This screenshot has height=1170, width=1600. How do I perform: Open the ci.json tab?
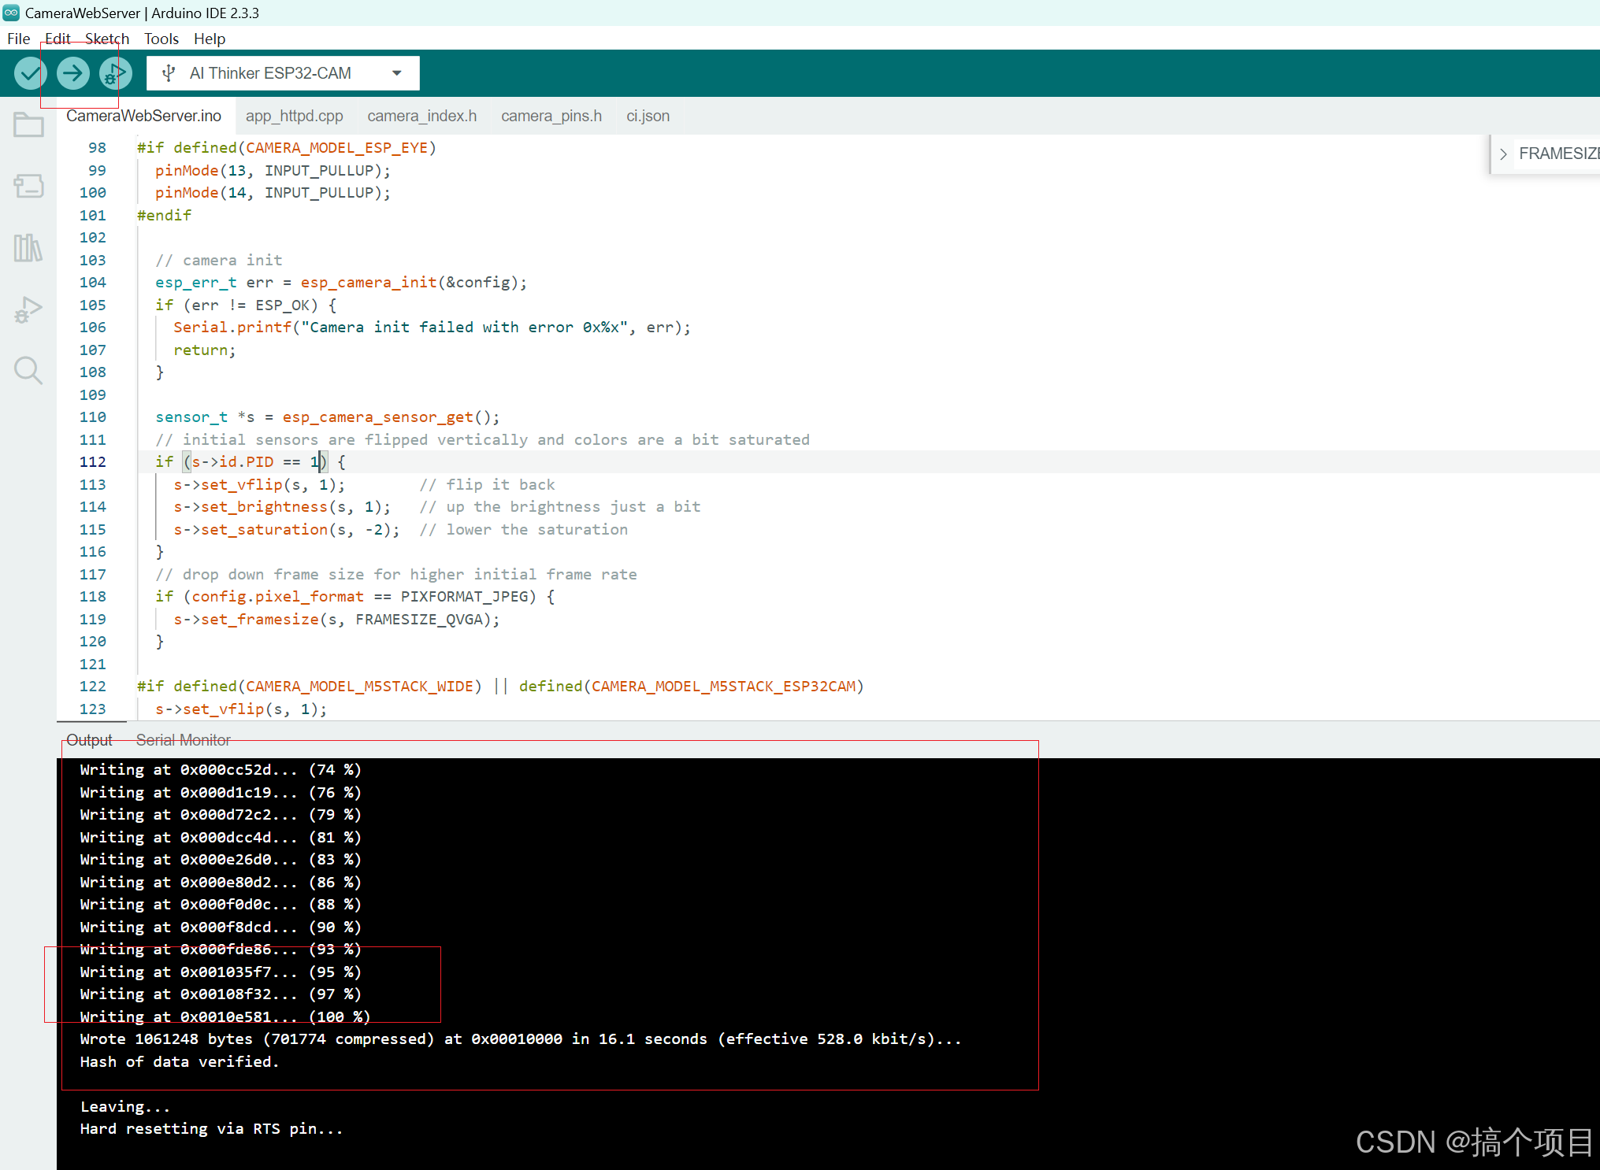tap(648, 116)
